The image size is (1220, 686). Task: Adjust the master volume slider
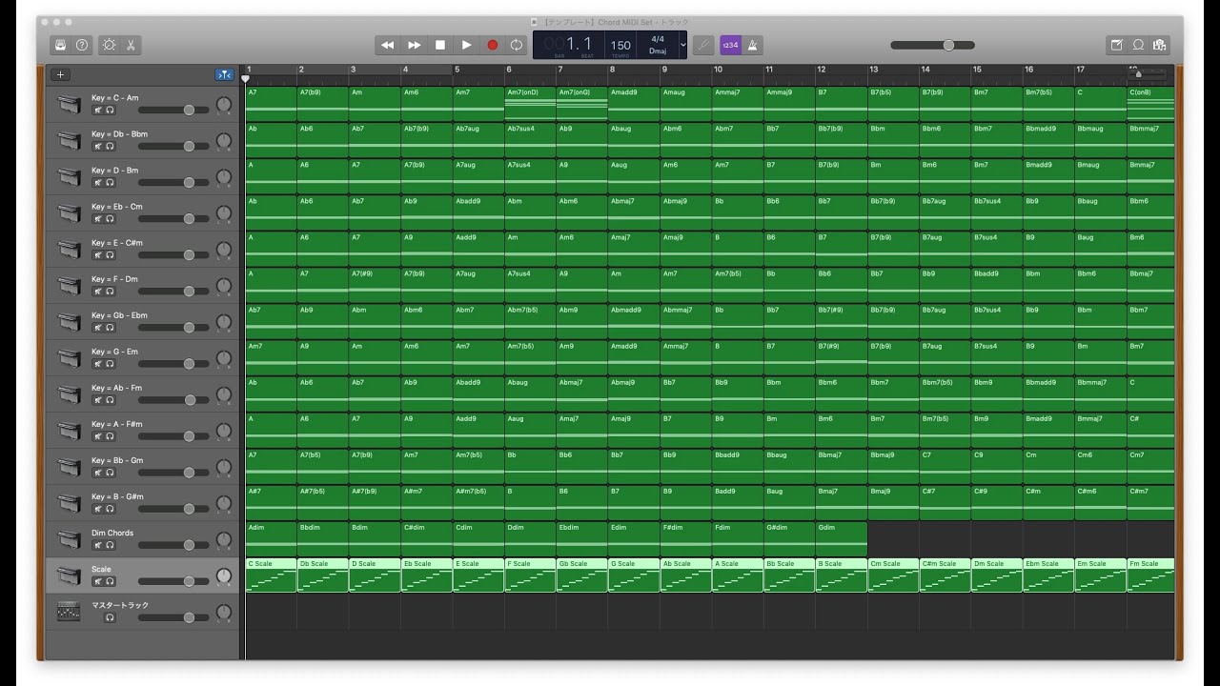932,45
